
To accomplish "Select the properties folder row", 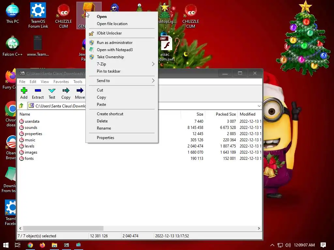I will (140, 134).
